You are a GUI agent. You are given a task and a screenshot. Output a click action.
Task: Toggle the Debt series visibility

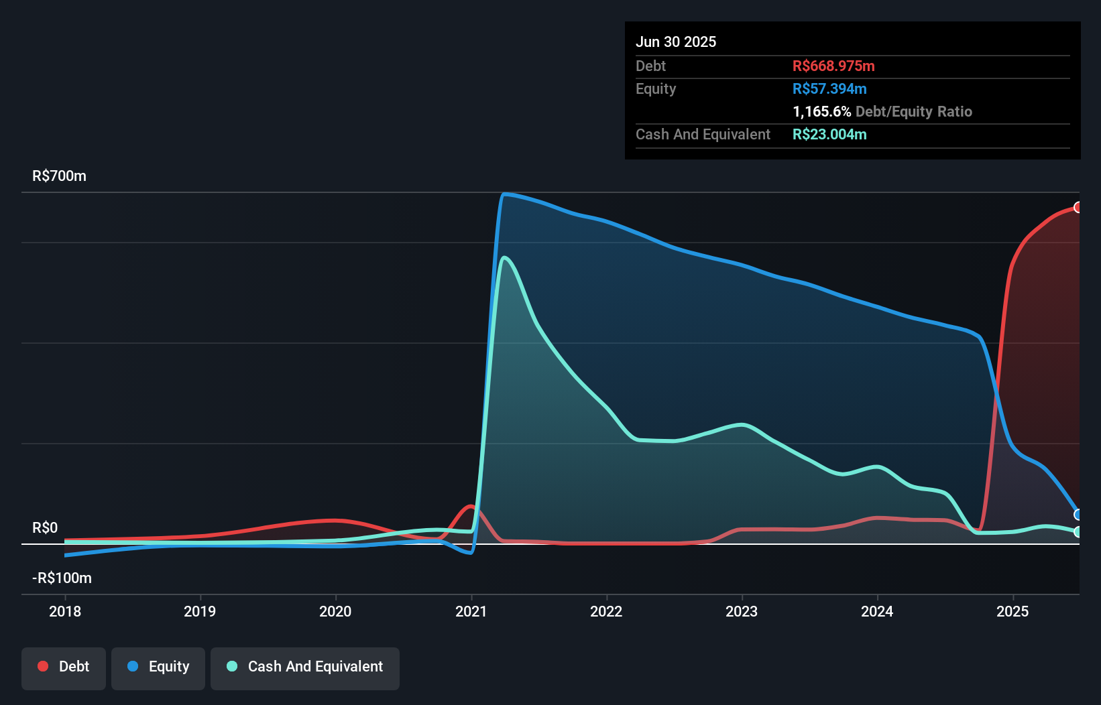(63, 668)
